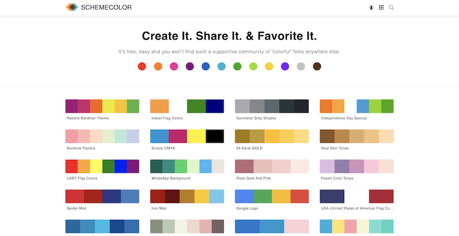Click the SchemeColor logo icon
Image resolution: width=459 pixels, height=236 pixels.
71,7
